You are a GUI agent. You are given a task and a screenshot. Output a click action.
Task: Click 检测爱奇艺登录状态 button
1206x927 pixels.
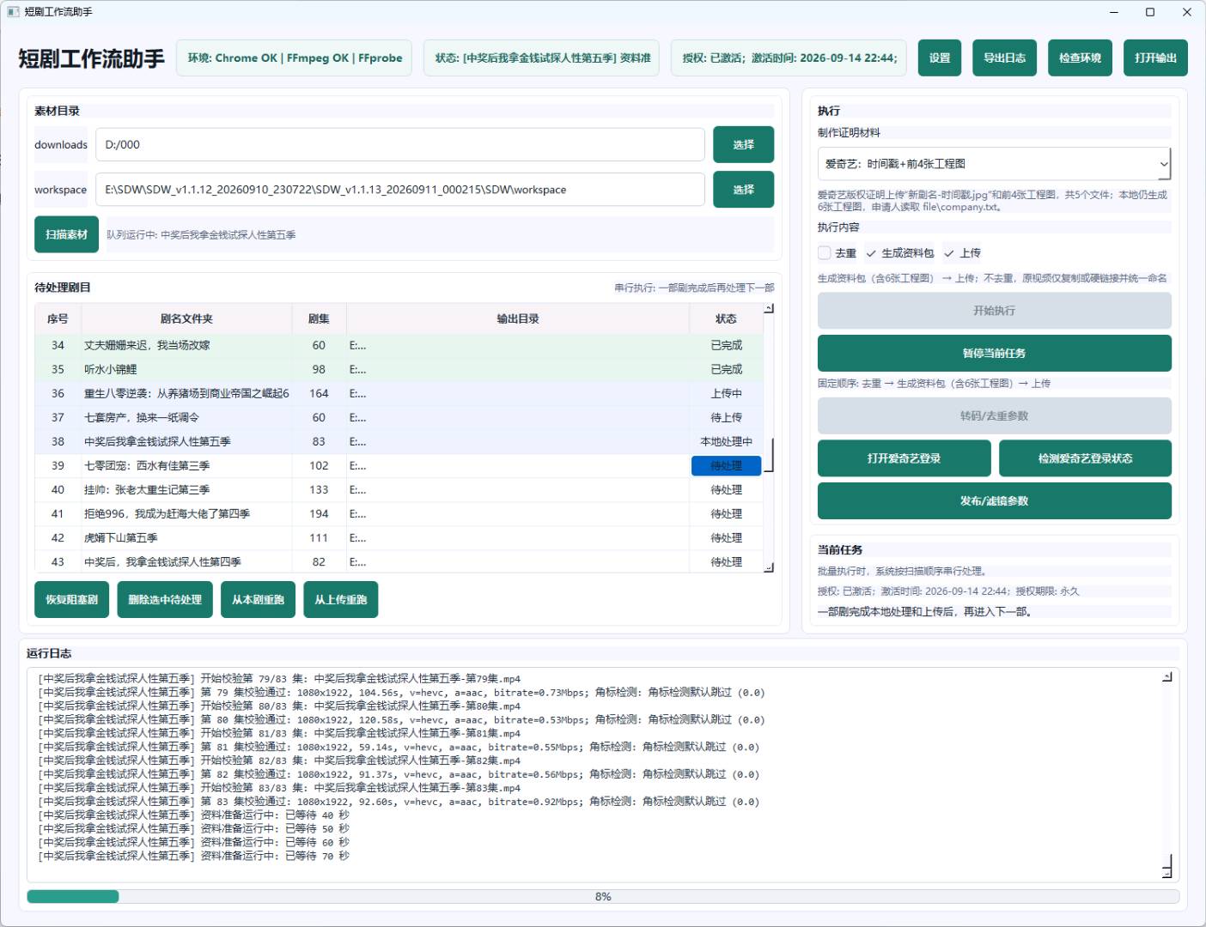coord(1085,458)
